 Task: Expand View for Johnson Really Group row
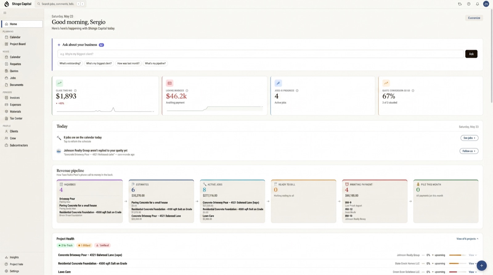point(473,255)
